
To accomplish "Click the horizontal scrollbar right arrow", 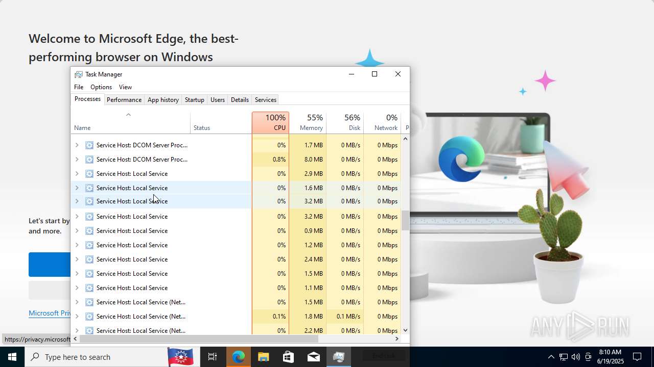I will click(397, 338).
